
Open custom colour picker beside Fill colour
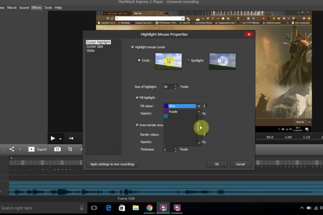point(205,106)
